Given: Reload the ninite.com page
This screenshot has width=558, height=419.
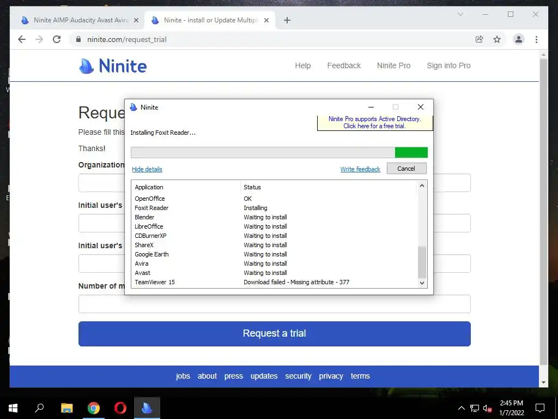Looking at the screenshot, I should pos(57,39).
